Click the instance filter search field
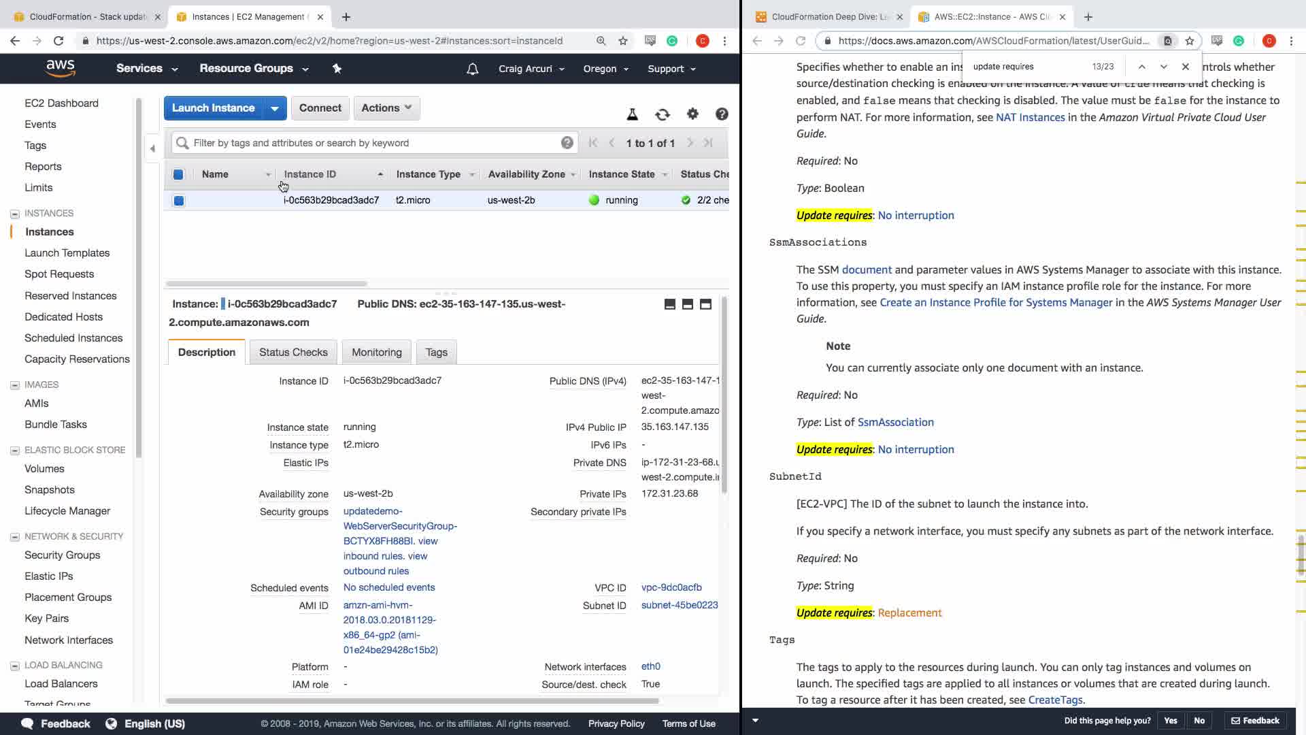This screenshot has width=1306, height=735. [374, 143]
